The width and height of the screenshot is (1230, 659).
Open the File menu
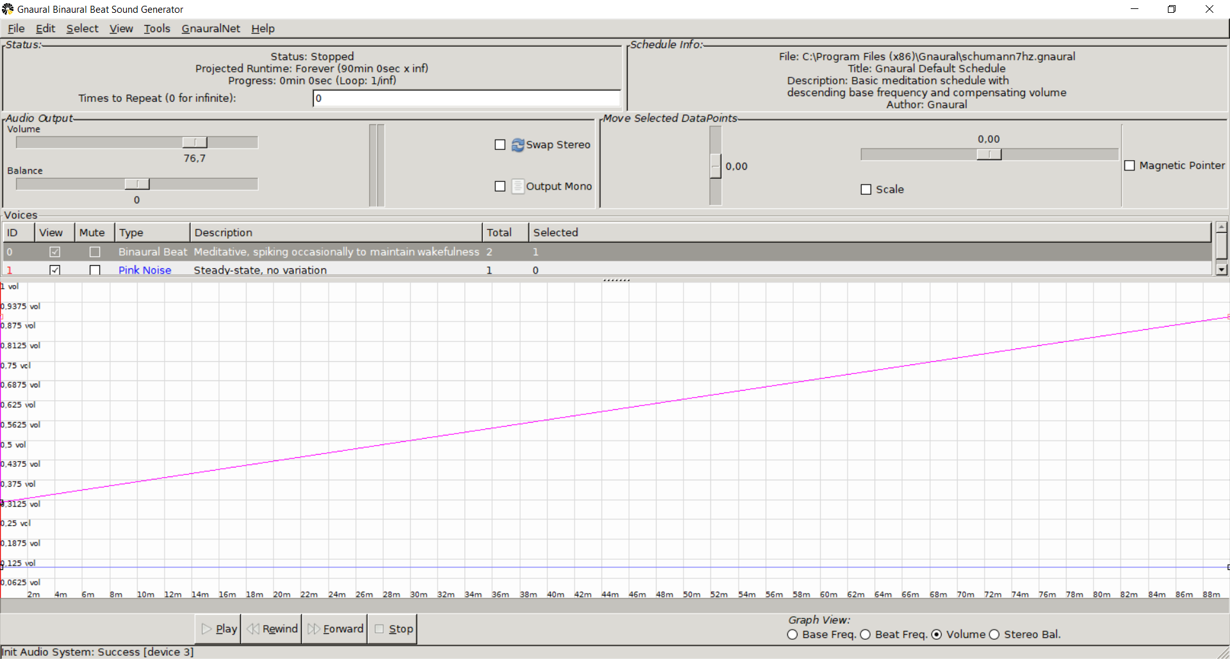click(x=16, y=29)
